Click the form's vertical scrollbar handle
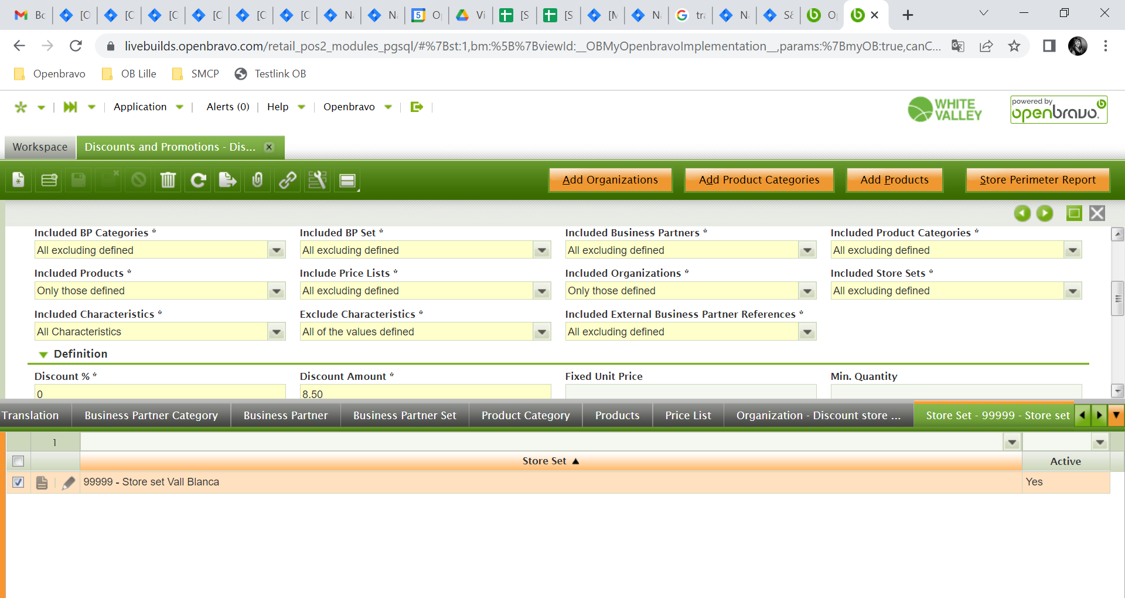1125x598 pixels. (1117, 298)
